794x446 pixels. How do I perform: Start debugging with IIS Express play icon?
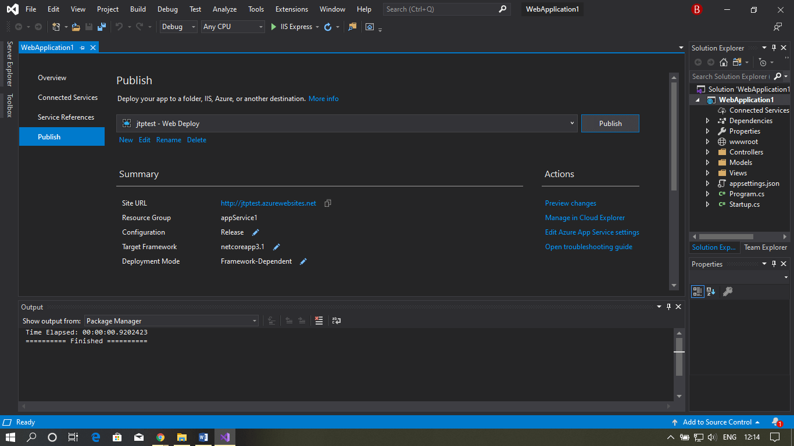(274, 27)
